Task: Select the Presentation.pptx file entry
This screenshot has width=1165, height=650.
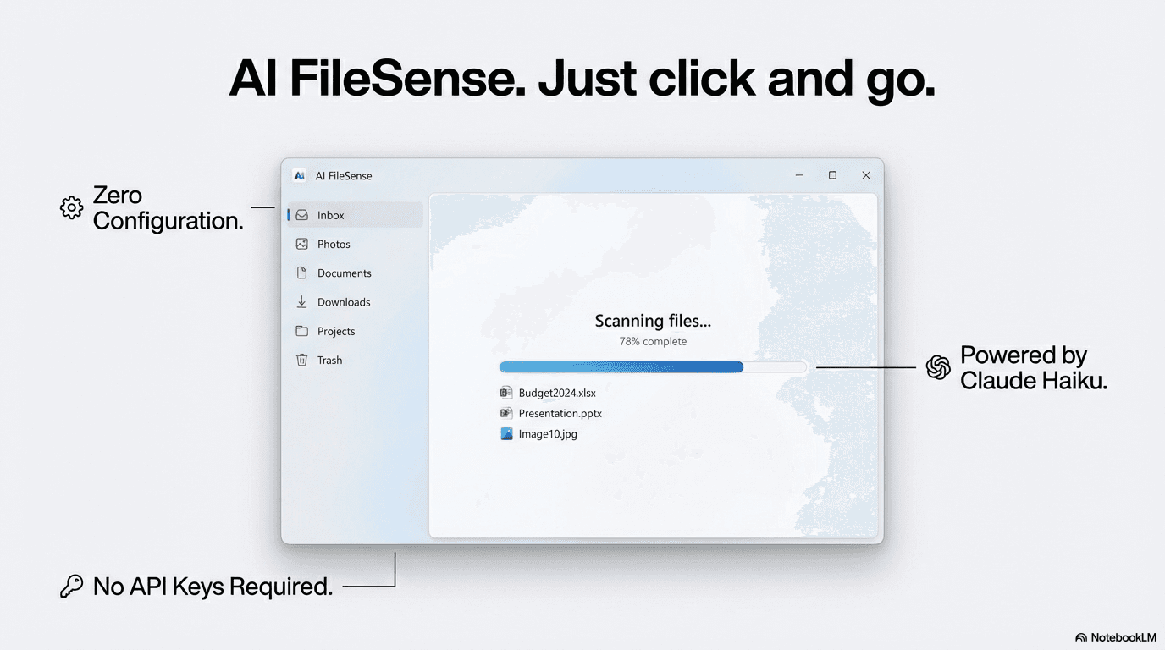Action: coord(560,413)
